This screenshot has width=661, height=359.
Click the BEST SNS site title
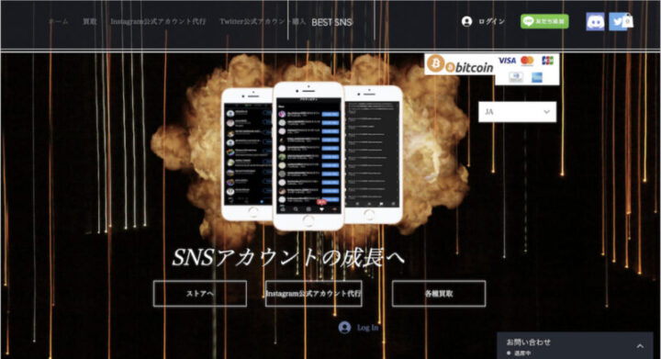[x=331, y=22]
